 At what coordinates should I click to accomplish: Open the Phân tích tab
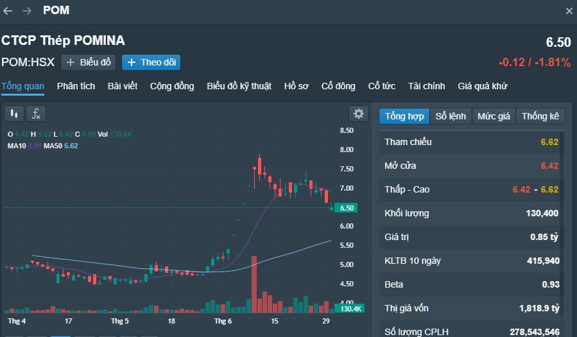tap(76, 86)
